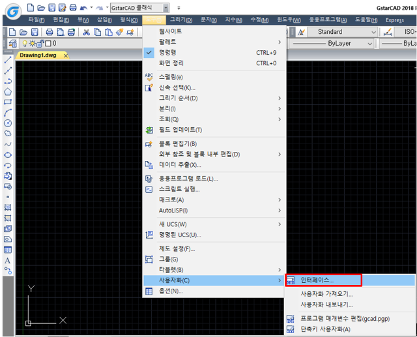The image size is (417, 337).
Task: Open the Redo history dropdown arrow
Action: [107, 7]
